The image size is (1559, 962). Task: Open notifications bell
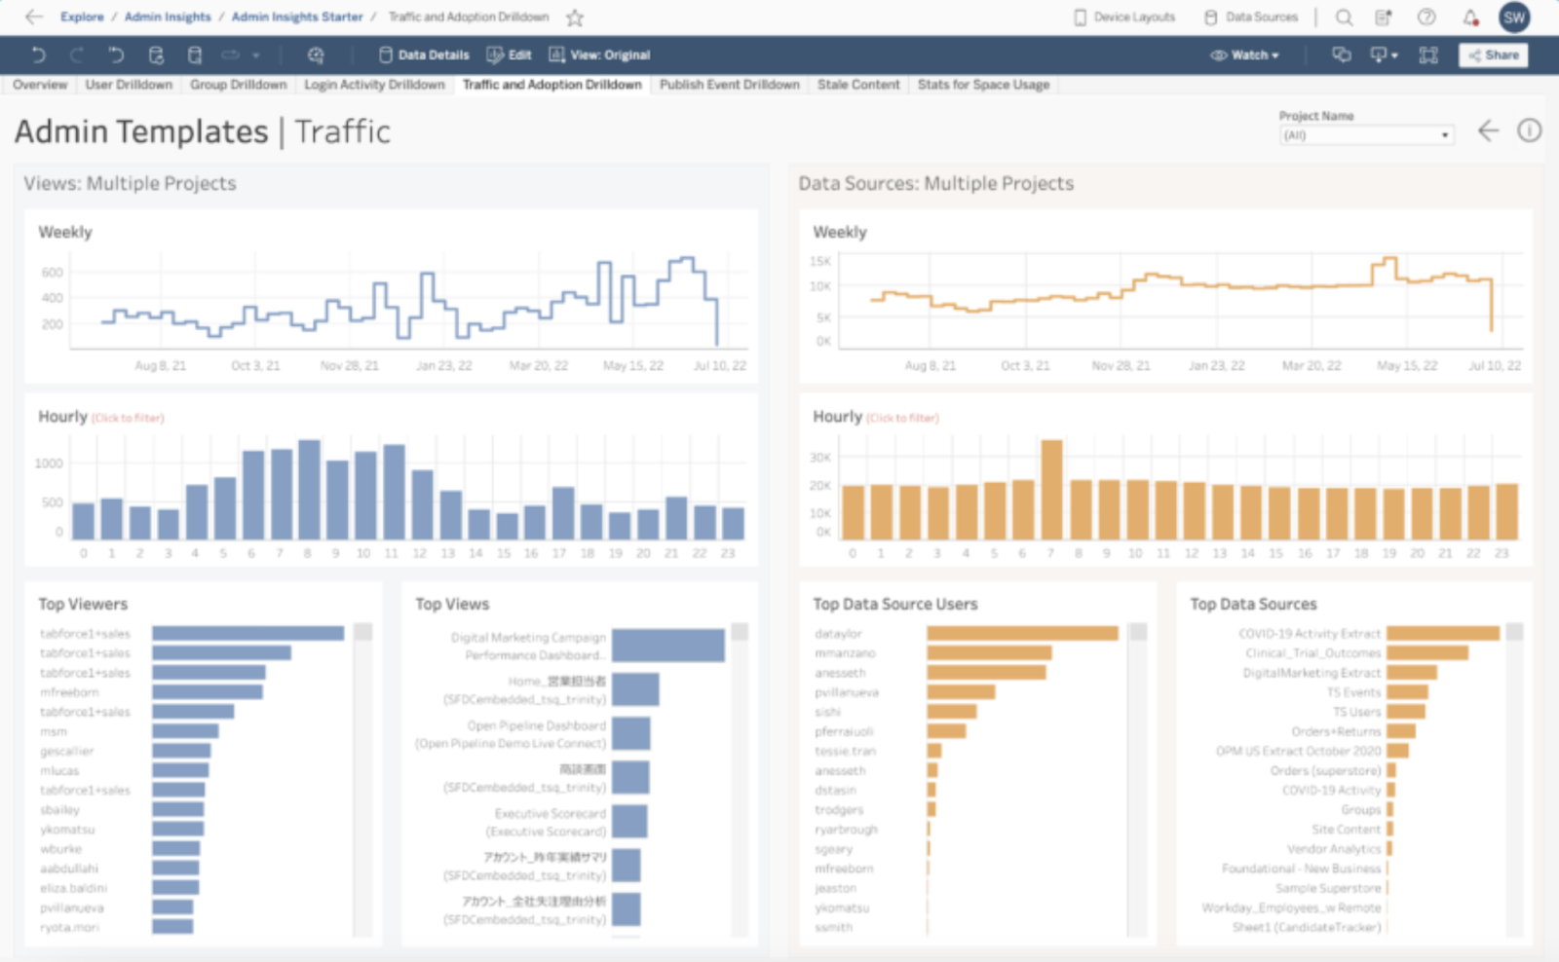coord(1467,17)
